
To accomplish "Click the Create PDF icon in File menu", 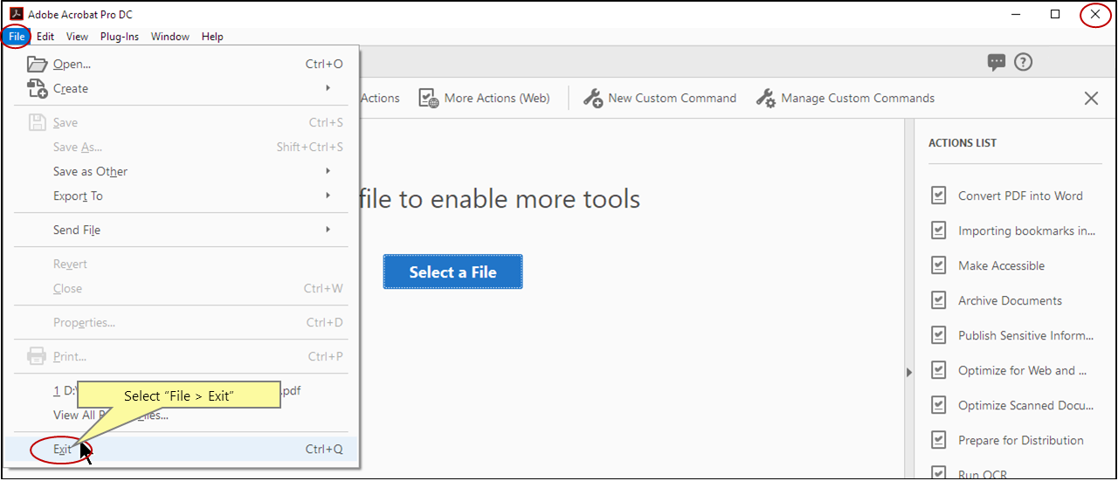I will click(37, 88).
